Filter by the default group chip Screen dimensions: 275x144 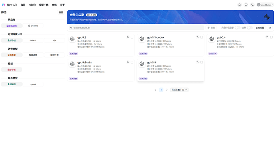pyautogui.click(x=33, y=40)
